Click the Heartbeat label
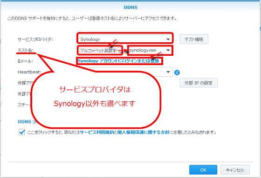 coord(29,72)
